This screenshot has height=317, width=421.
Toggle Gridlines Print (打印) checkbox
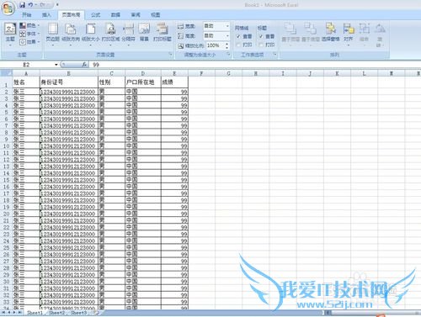[238, 45]
